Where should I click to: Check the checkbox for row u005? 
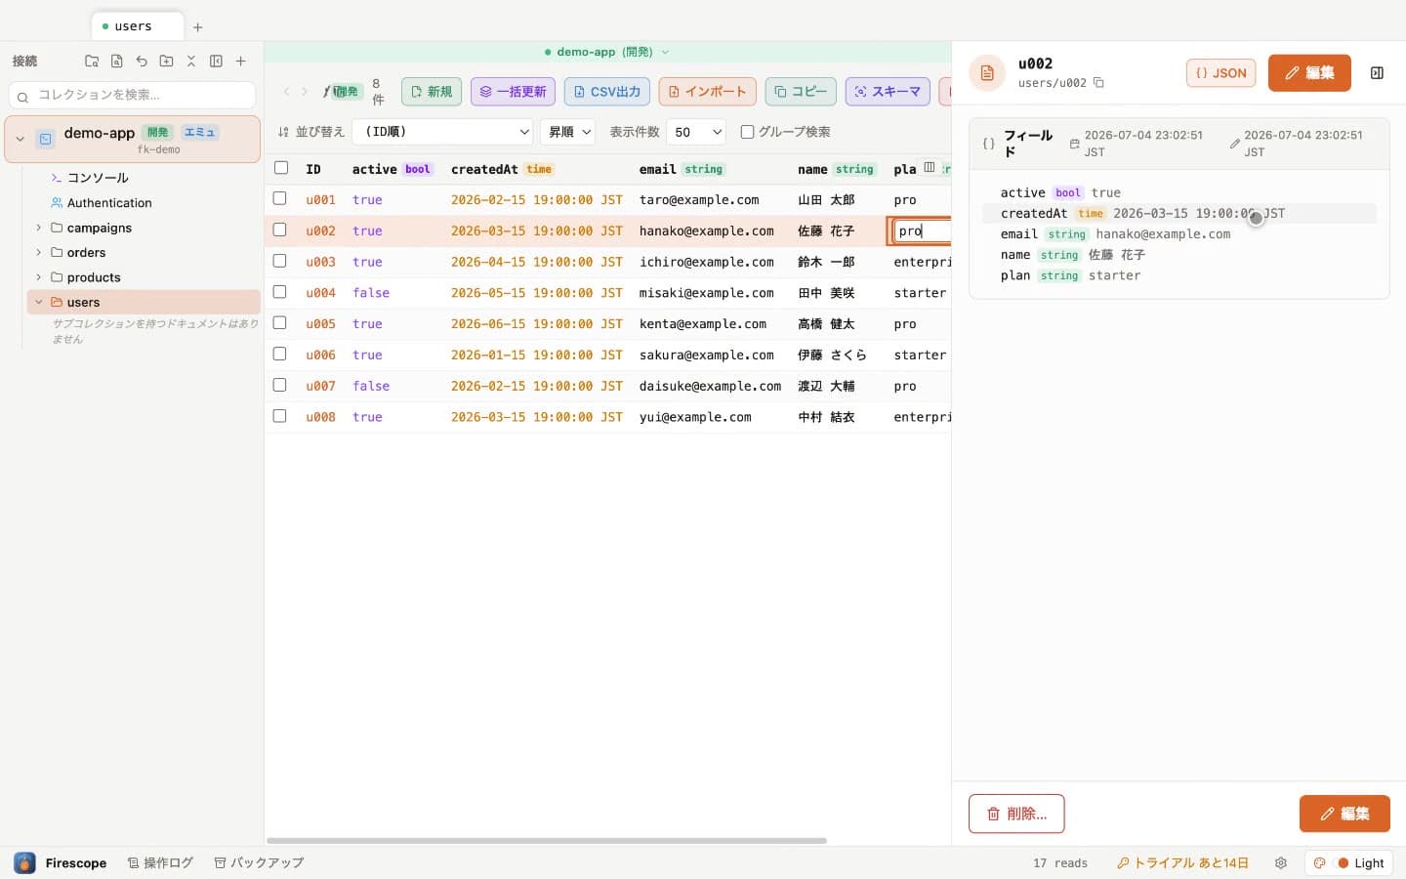279,322
